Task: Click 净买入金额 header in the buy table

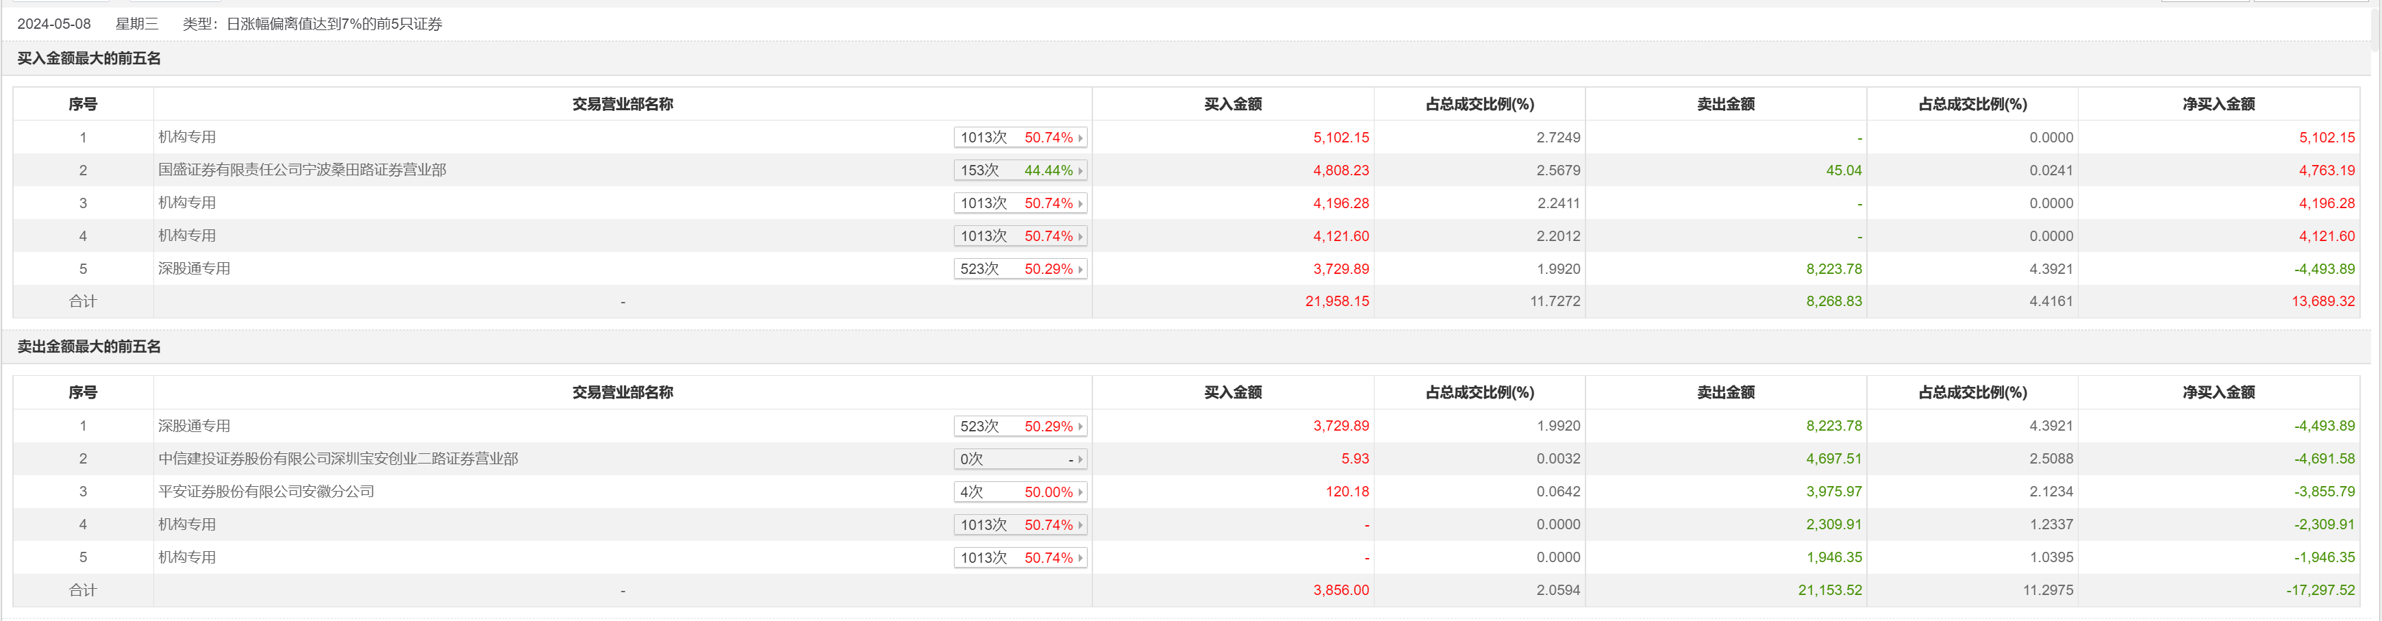Action: 2218,105
